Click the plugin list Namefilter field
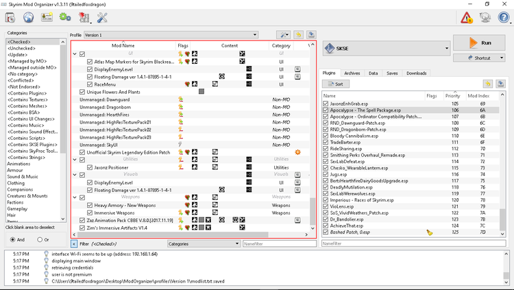This screenshot has width=514, height=290. (x=414, y=243)
